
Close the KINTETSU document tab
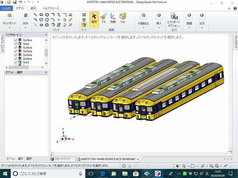[x=138, y=160]
